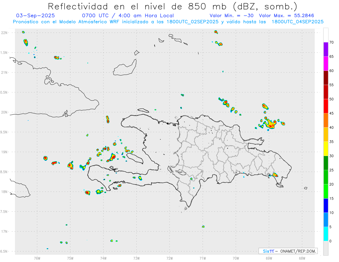Select the colorbar value "20"
This screenshot has height=262, width=339.
(x=332, y=184)
